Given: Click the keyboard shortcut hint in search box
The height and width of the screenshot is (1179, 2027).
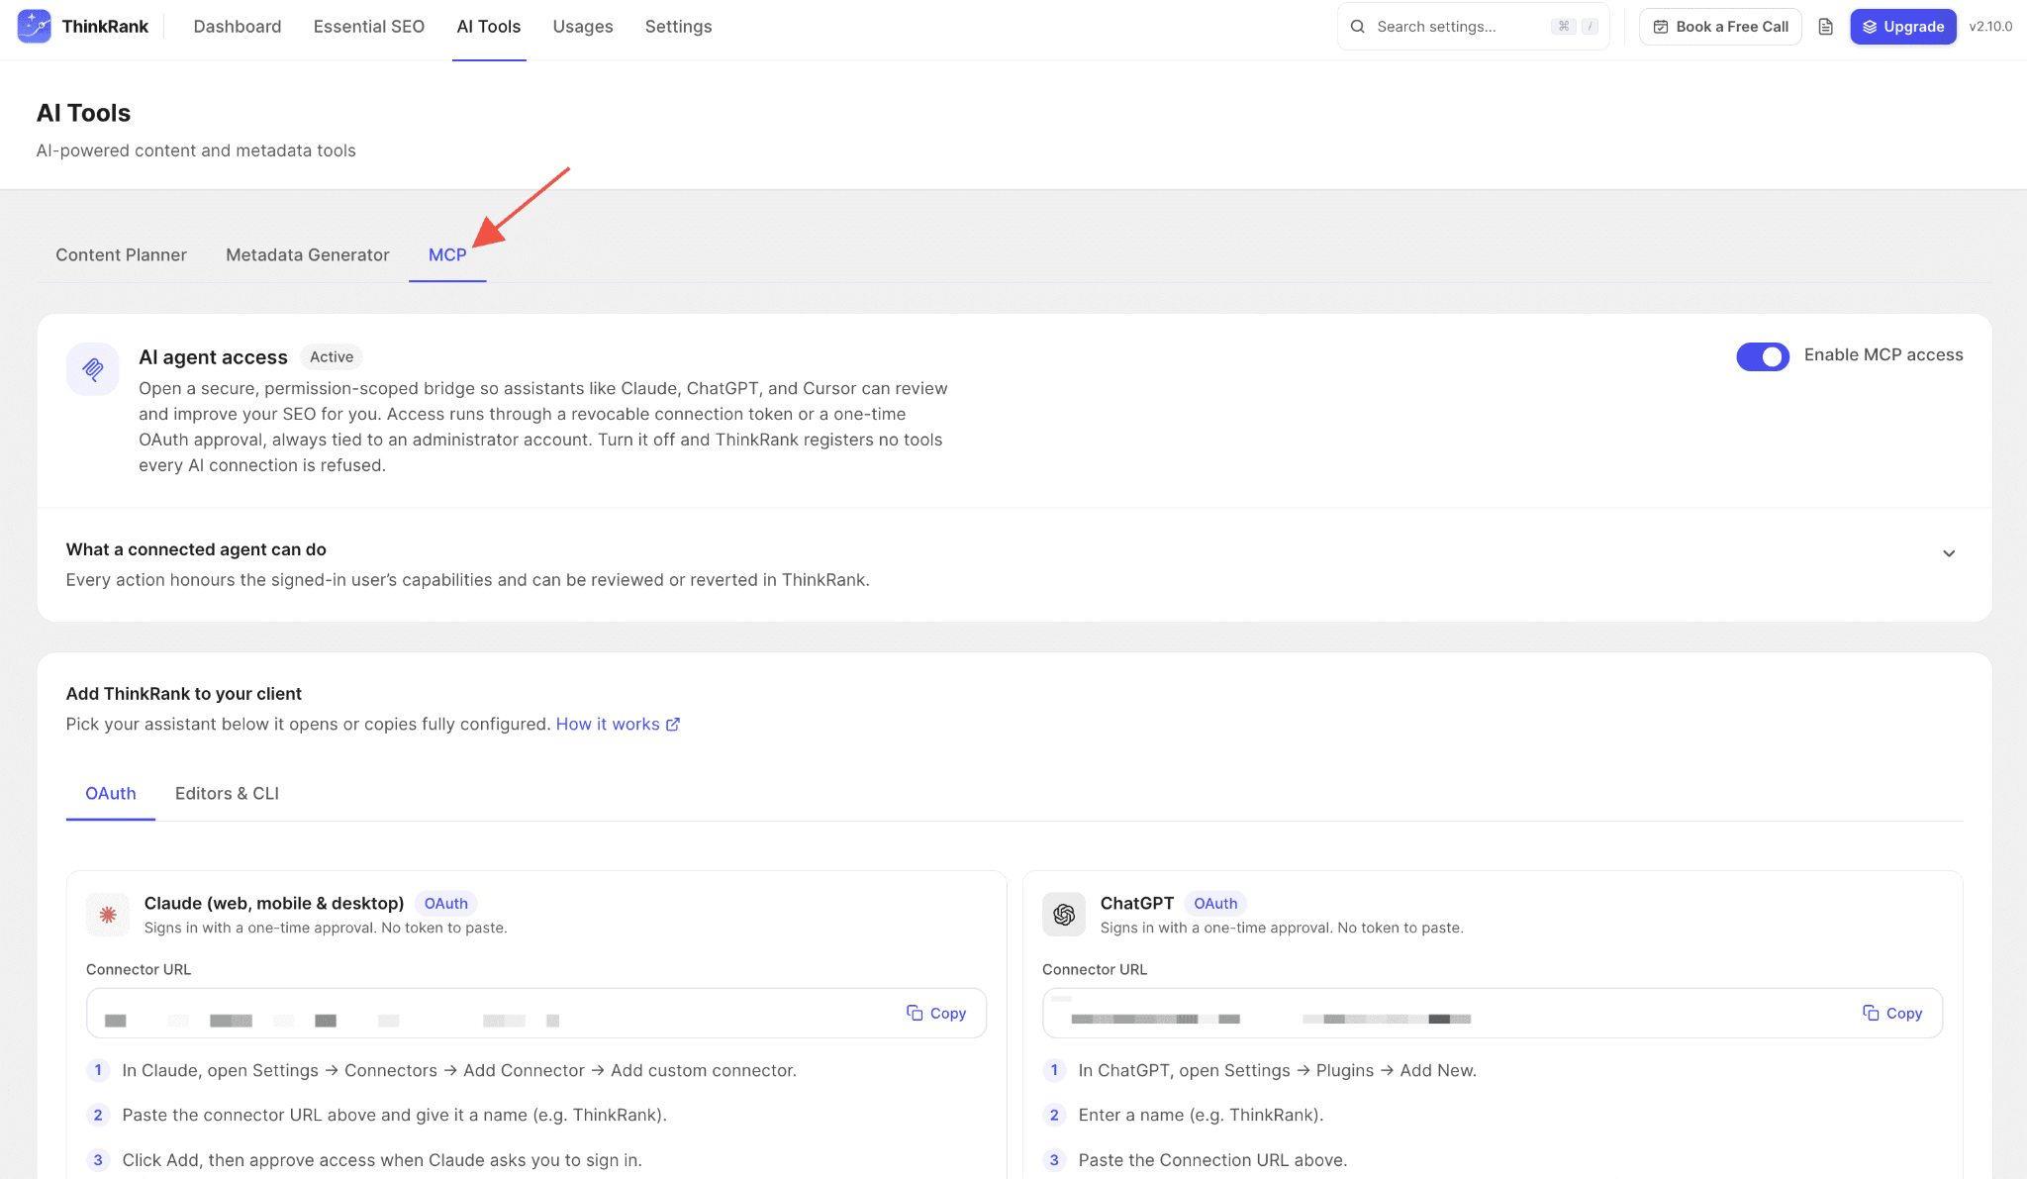Looking at the screenshot, I should (x=1576, y=27).
